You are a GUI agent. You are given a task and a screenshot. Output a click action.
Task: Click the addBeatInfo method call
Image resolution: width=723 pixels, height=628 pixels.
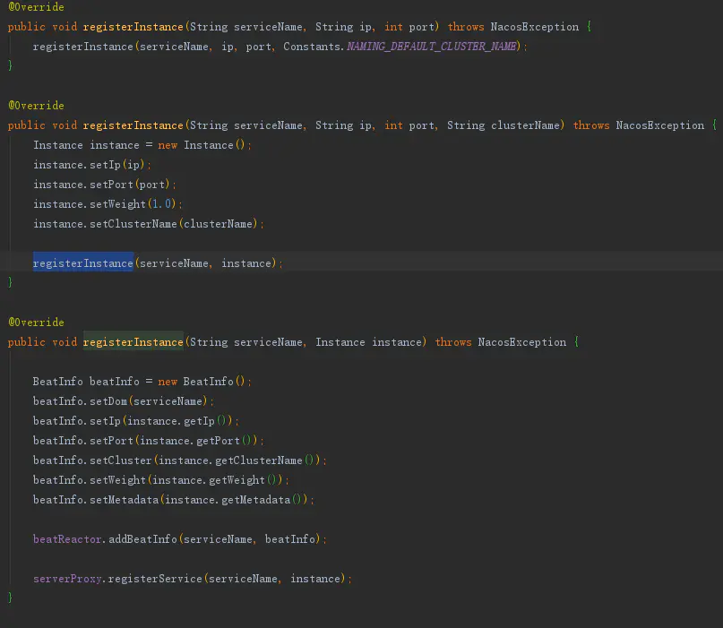click(142, 539)
